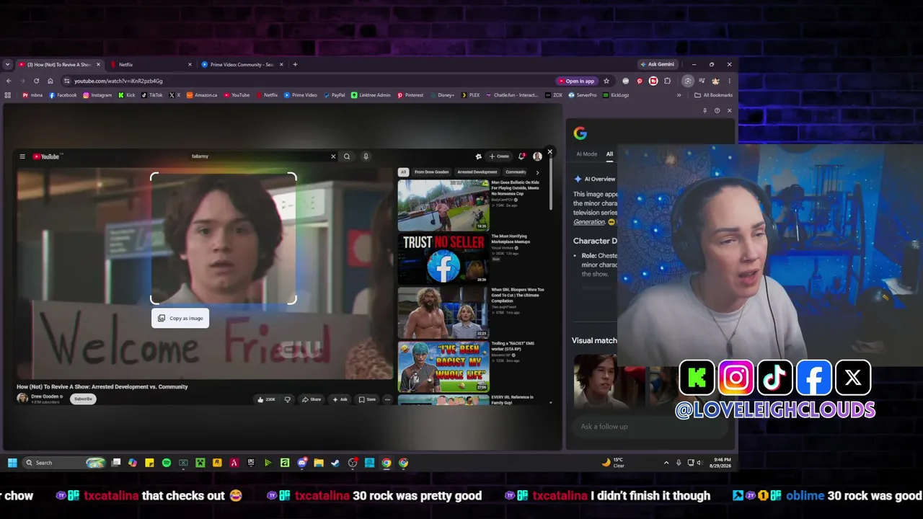This screenshot has height=519, width=923.
Task: Open more actions ellipsis under video
Action: 387,399
